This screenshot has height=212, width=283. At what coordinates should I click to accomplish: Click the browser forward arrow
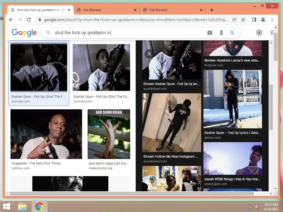[20, 20]
